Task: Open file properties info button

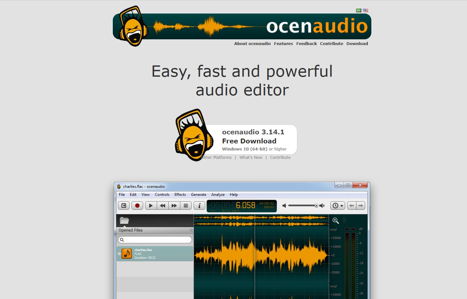Action: pyautogui.click(x=199, y=206)
